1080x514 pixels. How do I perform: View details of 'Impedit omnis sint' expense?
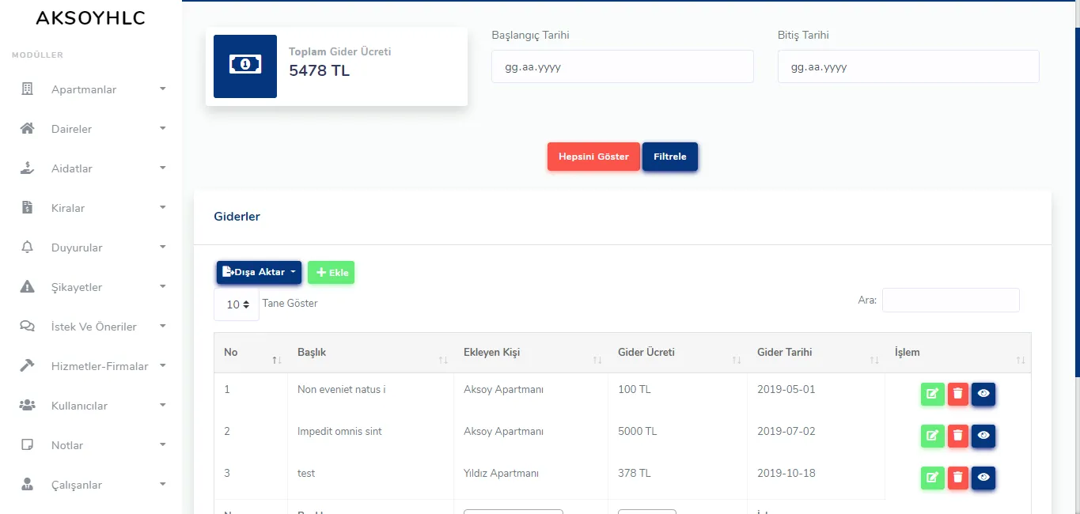[x=983, y=436]
